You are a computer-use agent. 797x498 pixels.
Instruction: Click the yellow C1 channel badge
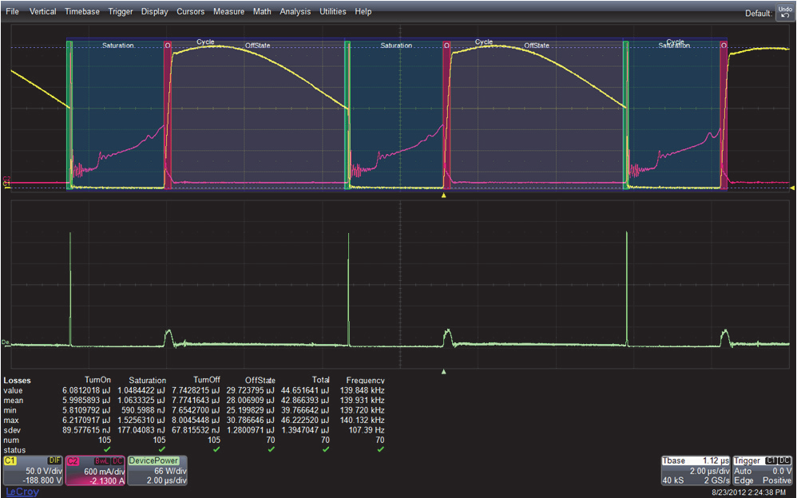(11, 461)
